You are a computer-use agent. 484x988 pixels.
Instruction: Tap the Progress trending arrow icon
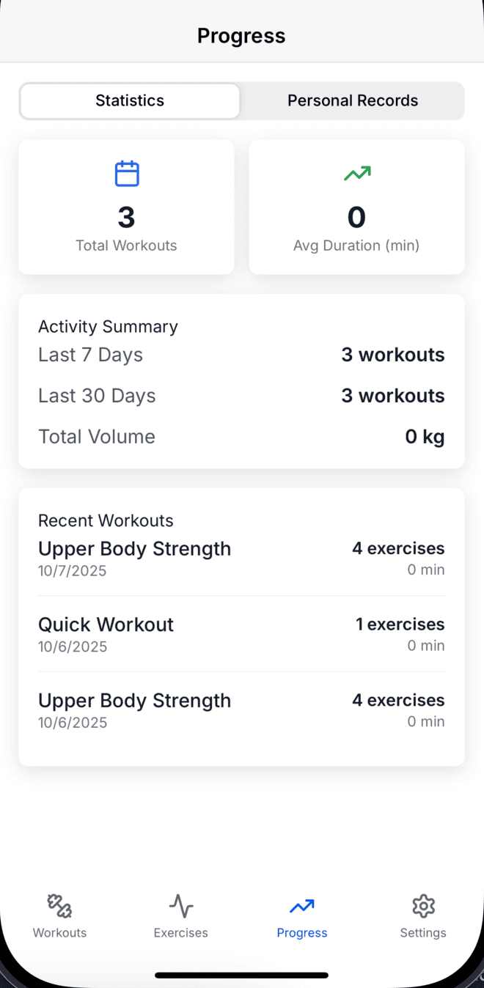pyautogui.click(x=301, y=905)
